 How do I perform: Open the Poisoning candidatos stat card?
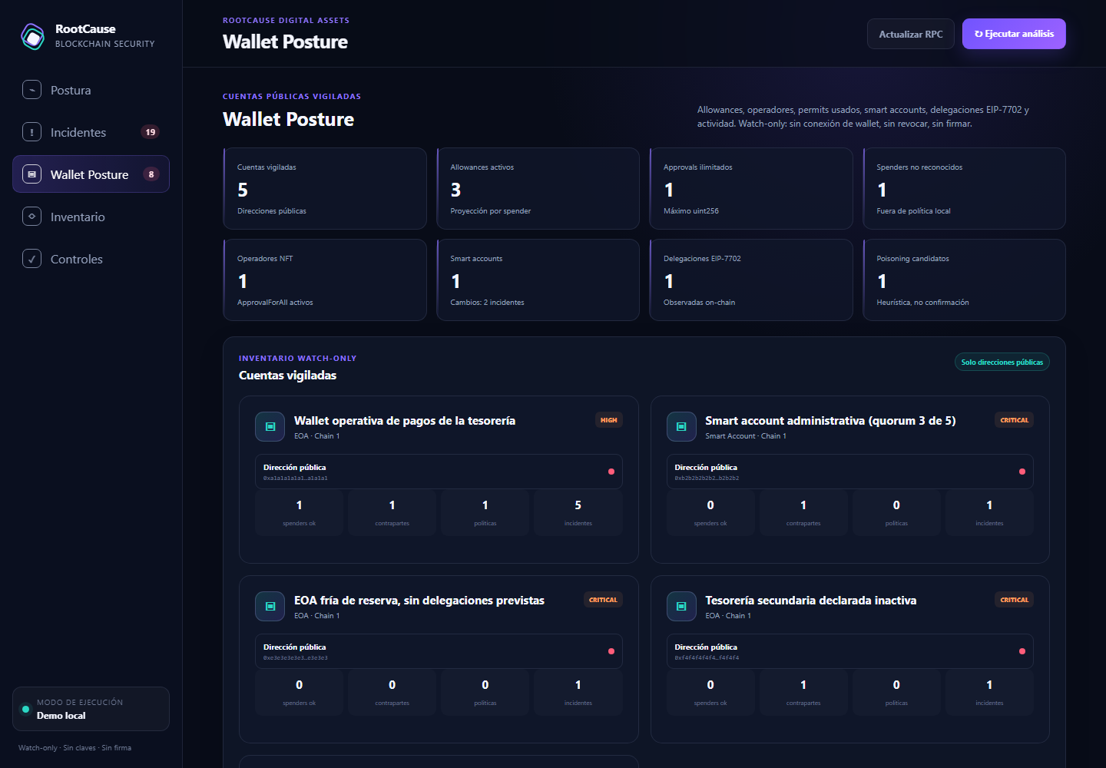tap(965, 280)
